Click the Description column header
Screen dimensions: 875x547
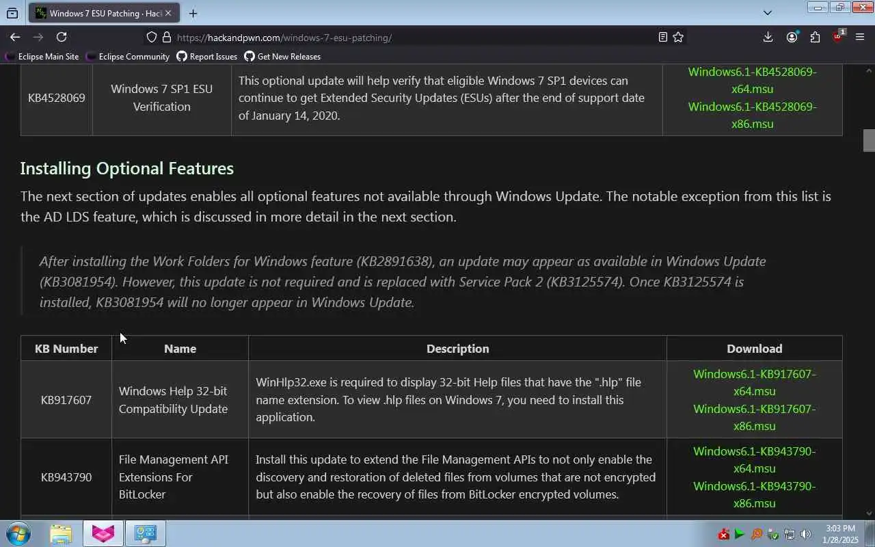coord(458,349)
